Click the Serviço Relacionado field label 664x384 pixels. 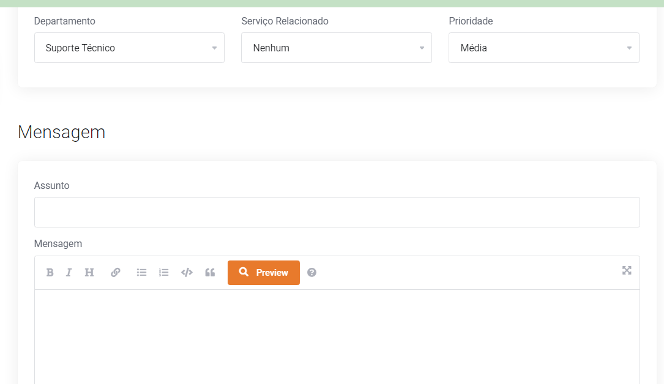click(x=285, y=21)
